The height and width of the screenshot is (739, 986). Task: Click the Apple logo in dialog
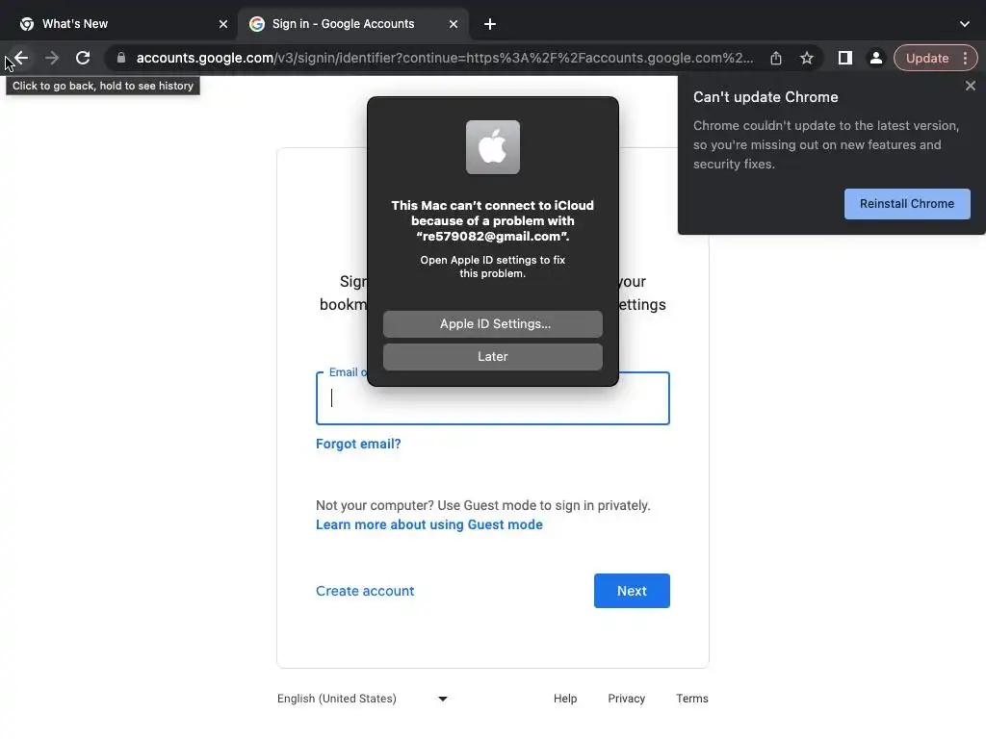click(492, 147)
